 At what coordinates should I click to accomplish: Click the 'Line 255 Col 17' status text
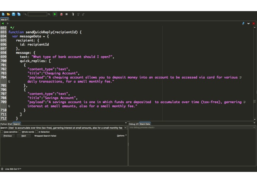(x=13, y=169)
